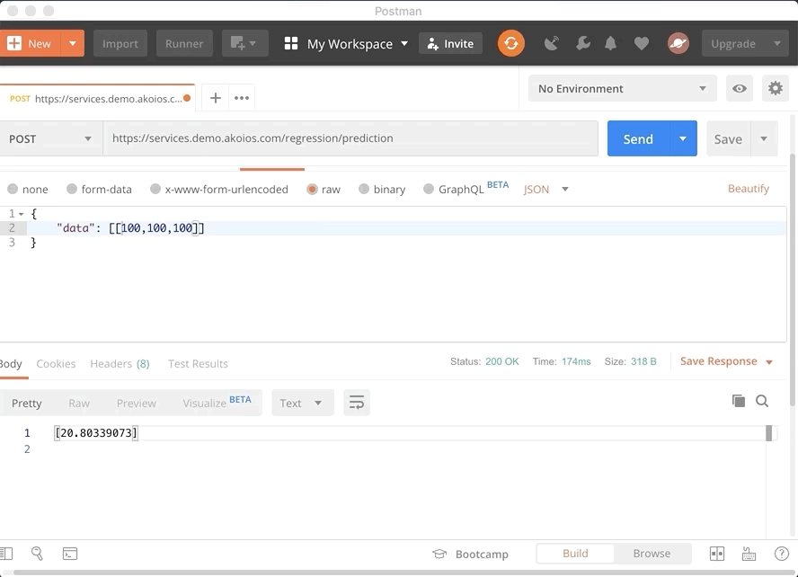Viewport: 798px width, 577px height.
Task: Open Bootcamp graduation cap
Action: pos(439,554)
